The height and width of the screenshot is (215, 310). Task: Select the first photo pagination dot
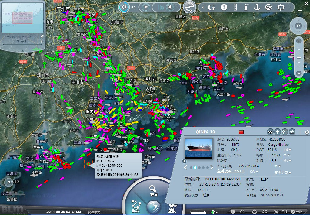[x=191, y=168]
